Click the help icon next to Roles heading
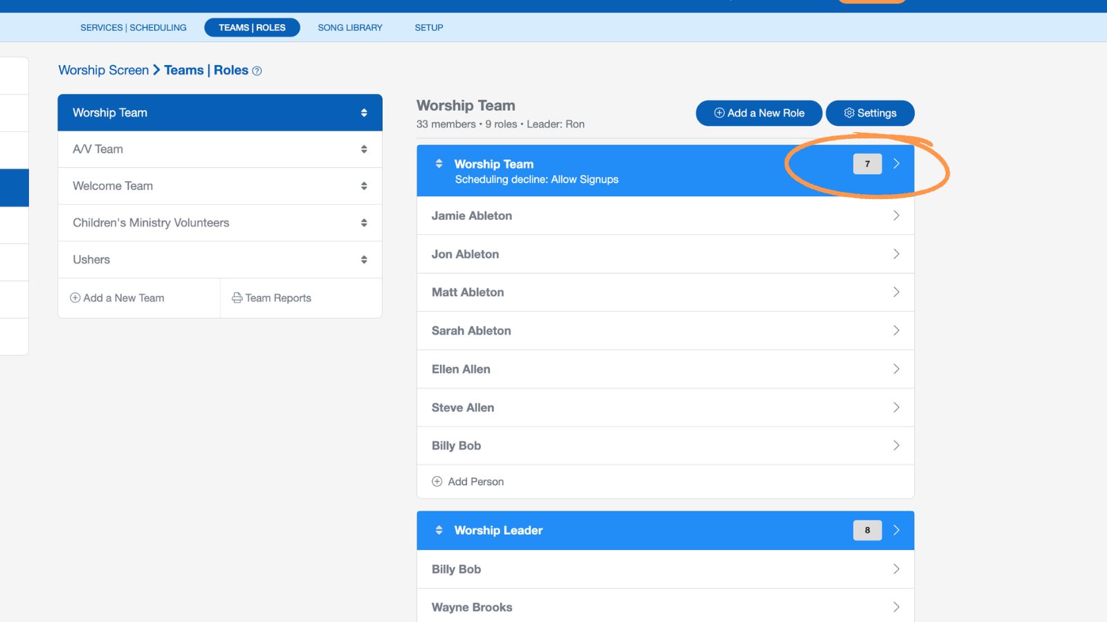Viewport: 1107px width, 622px height. click(x=257, y=70)
